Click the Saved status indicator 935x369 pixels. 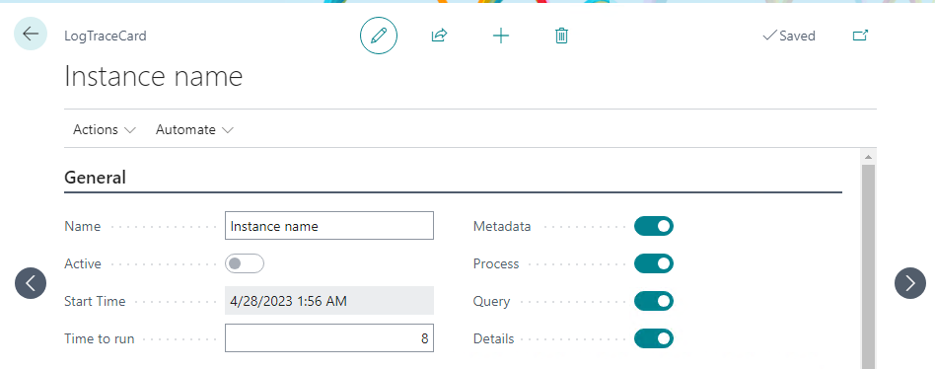789,36
